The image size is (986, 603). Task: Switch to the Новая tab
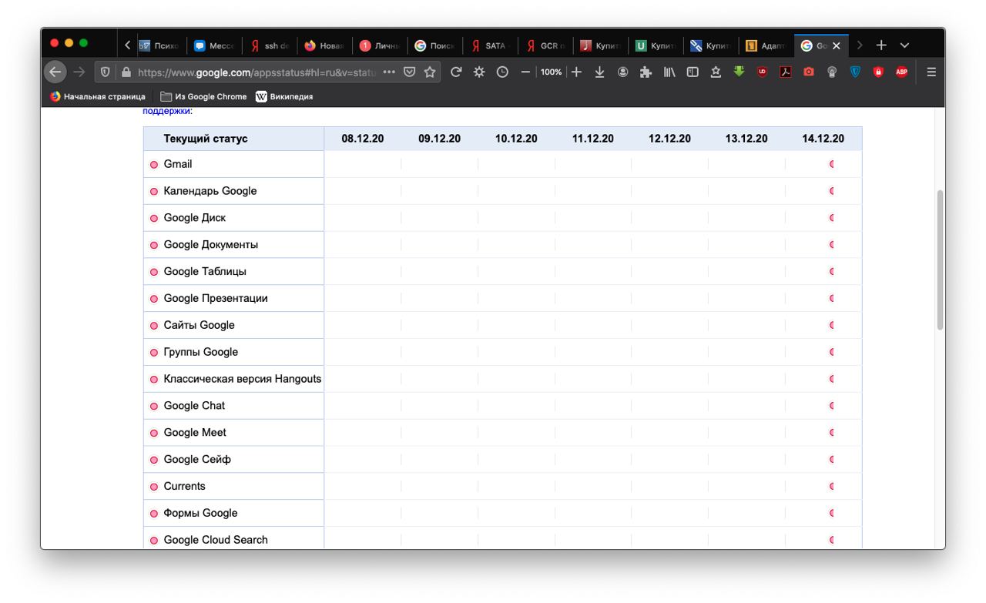(x=324, y=46)
